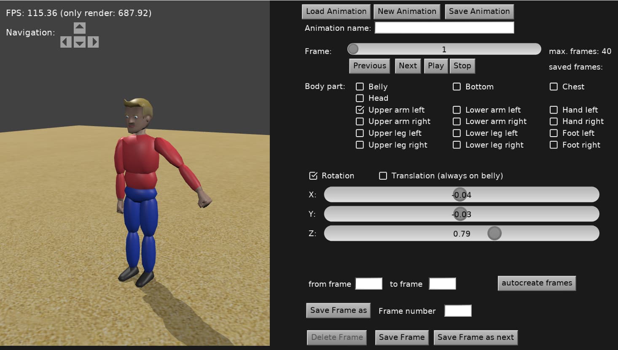This screenshot has width=618, height=350.
Task: Disable the Rotation checkbox
Action: [313, 175]
